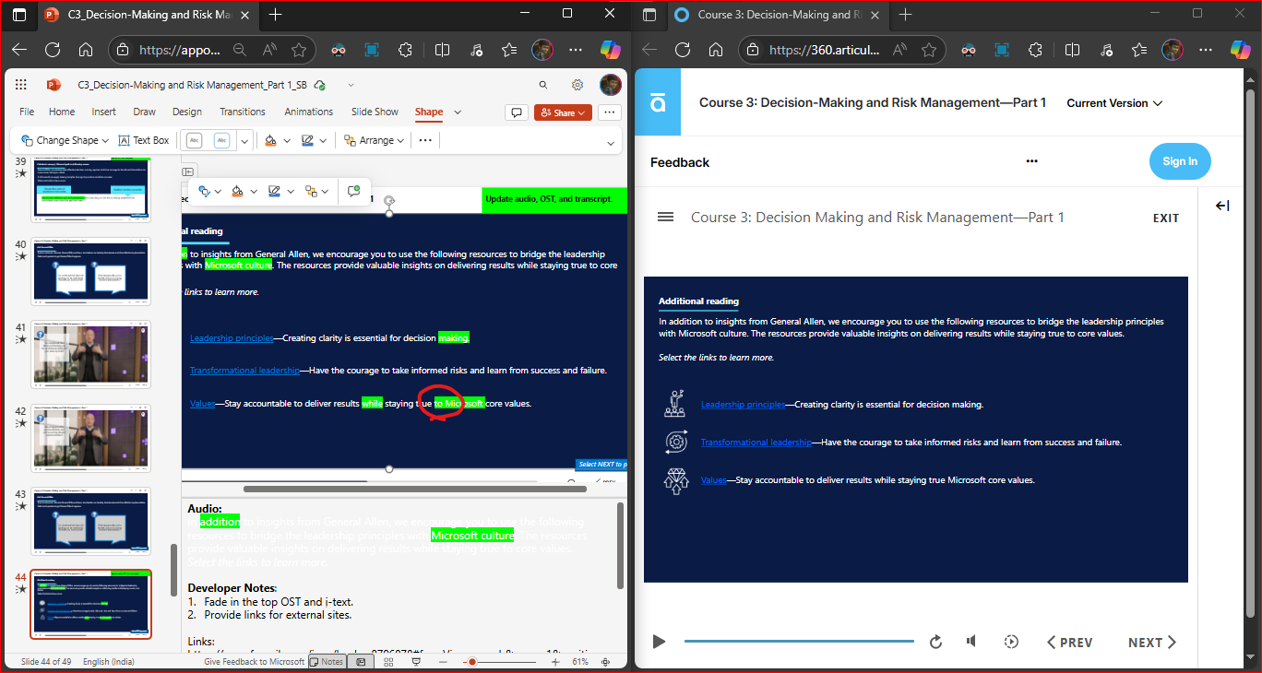Open search in PowerPoint header

click(x=543, y=85)
